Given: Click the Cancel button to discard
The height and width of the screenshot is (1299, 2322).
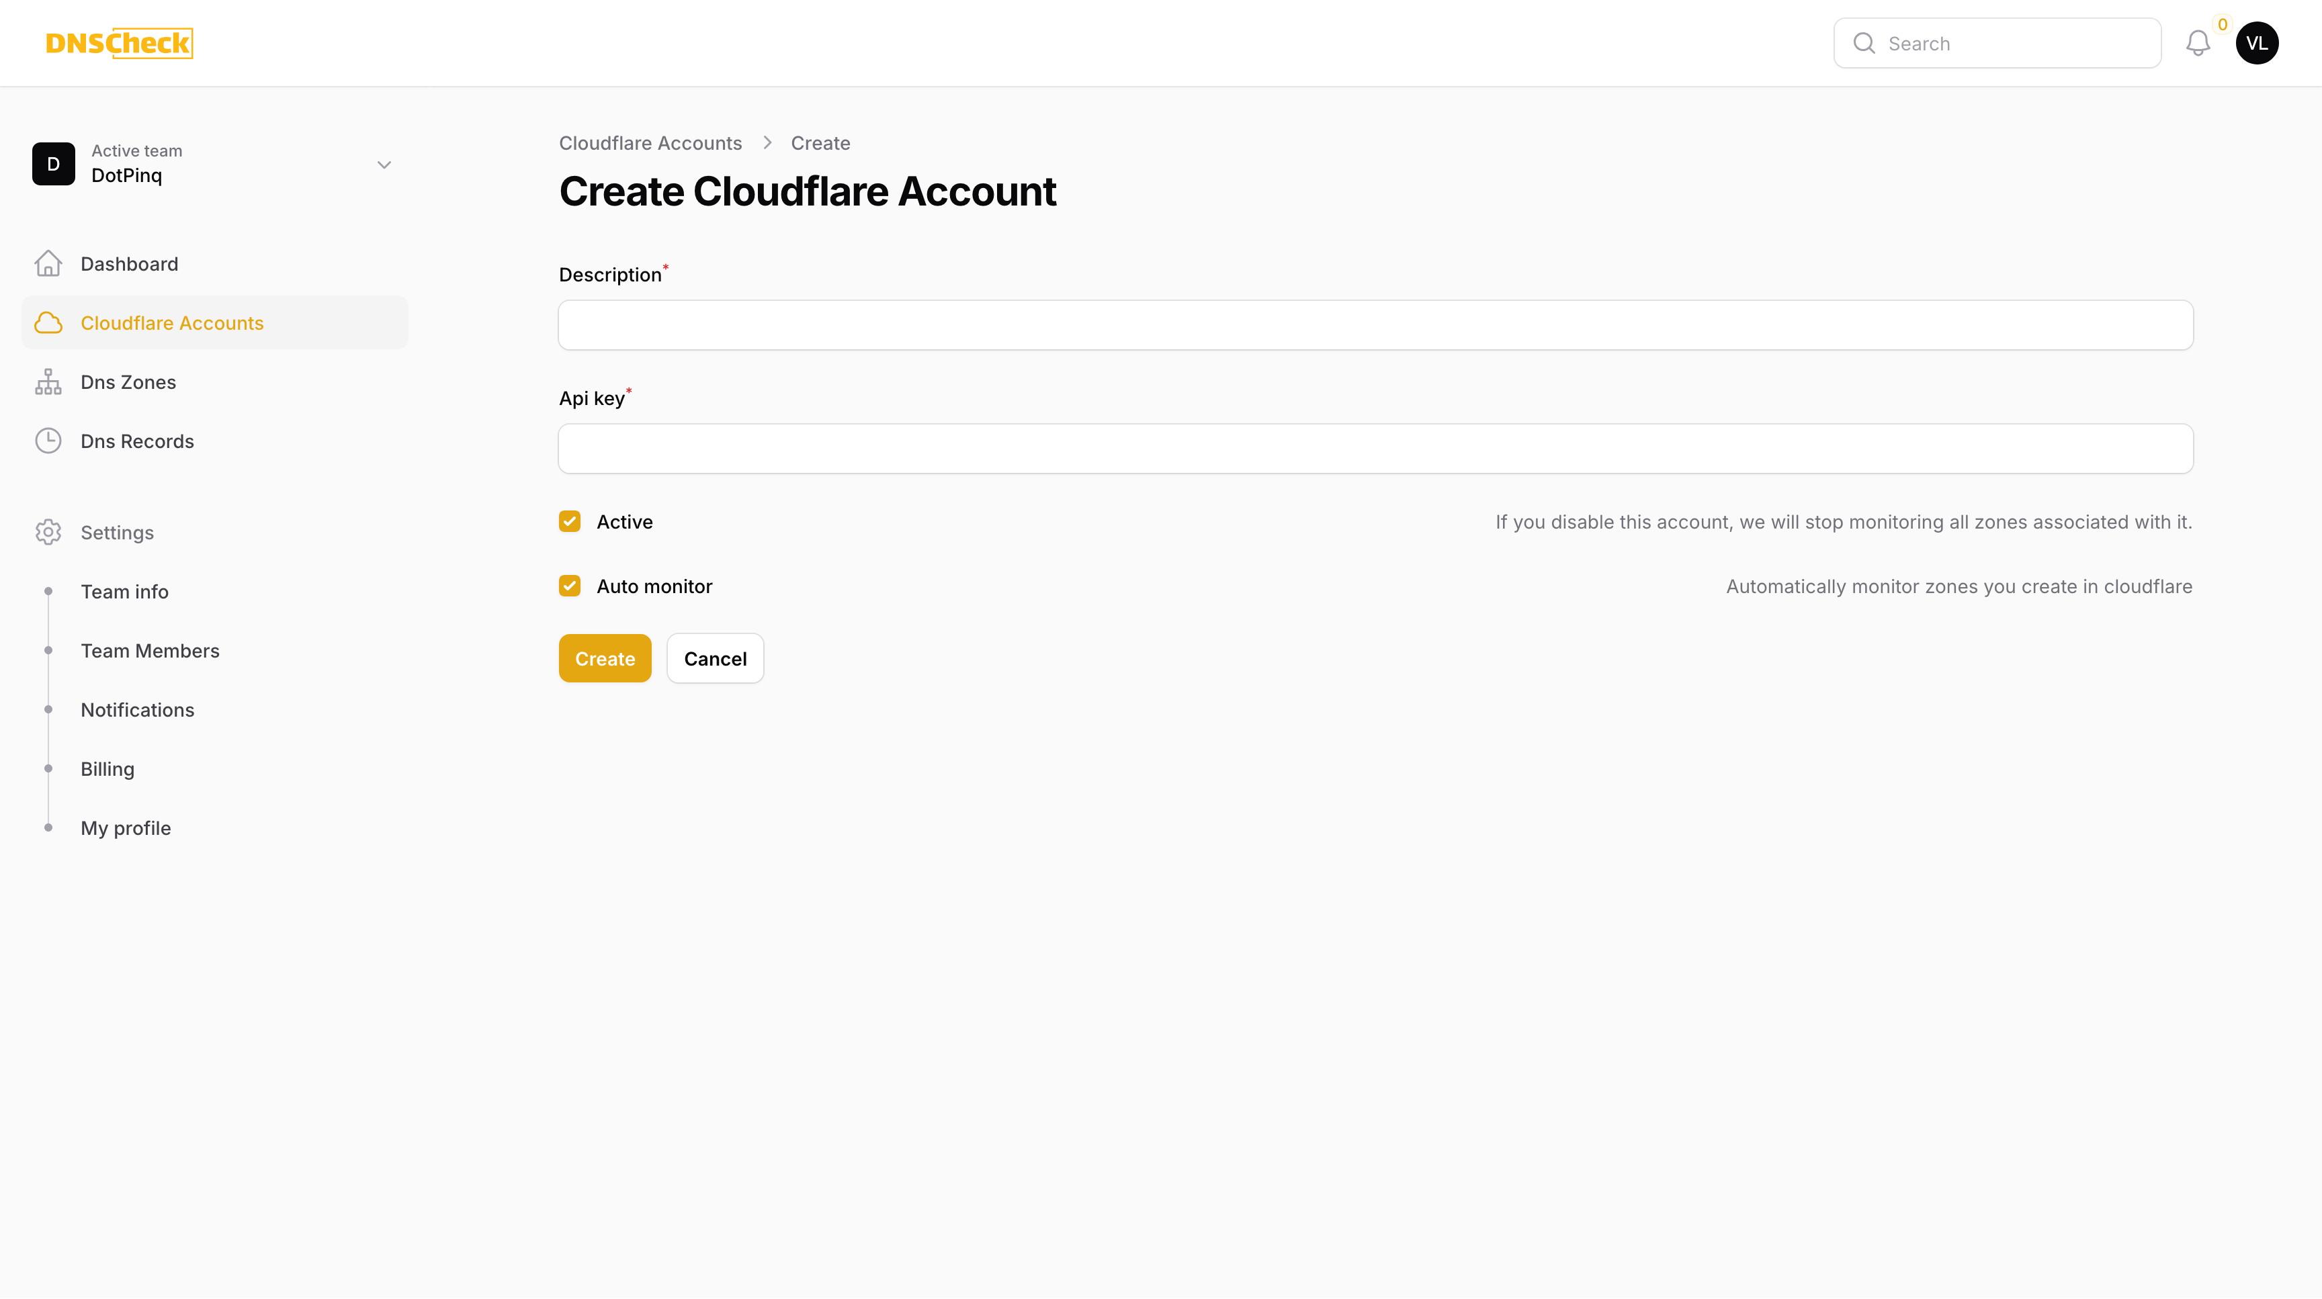Looking at the screenshot, I should point(714,658).
